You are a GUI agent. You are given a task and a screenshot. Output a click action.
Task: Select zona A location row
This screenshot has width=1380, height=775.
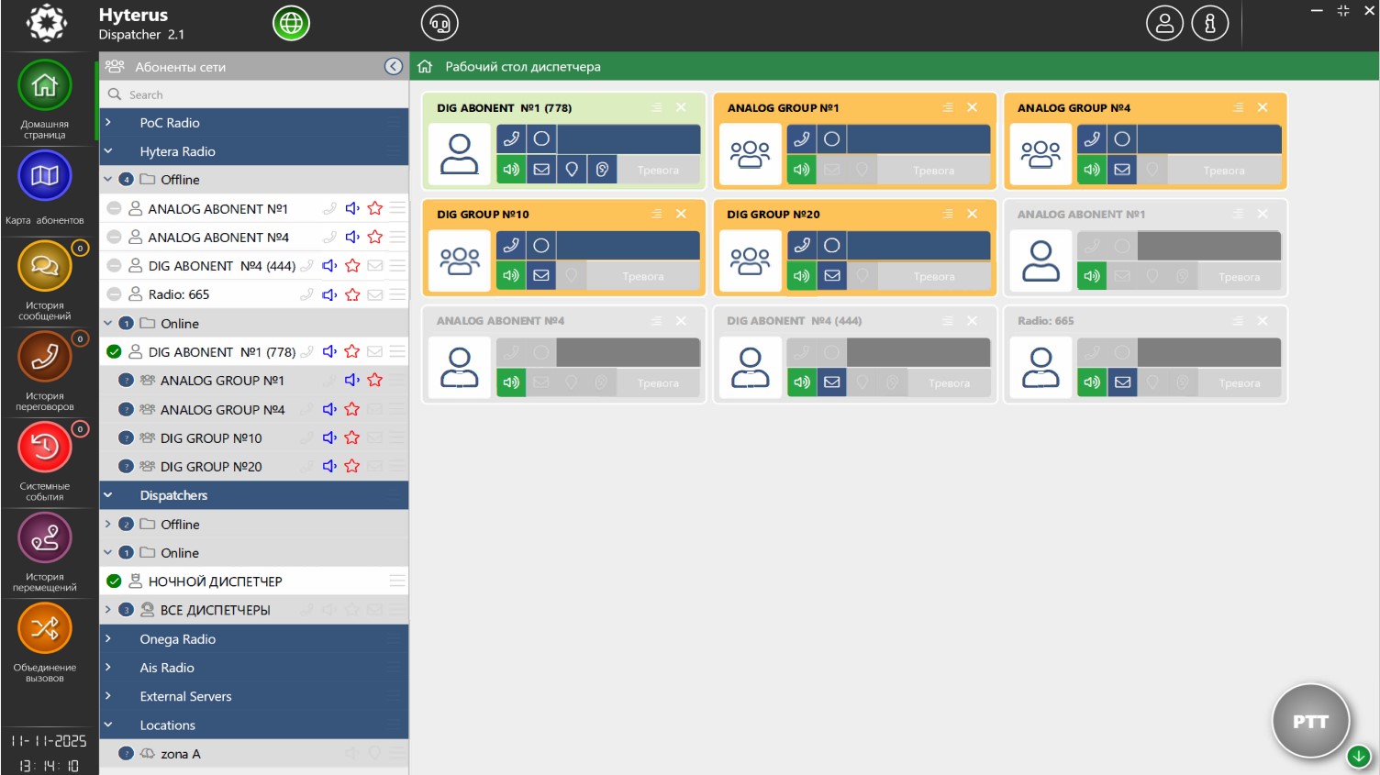(x=254, y=754)
